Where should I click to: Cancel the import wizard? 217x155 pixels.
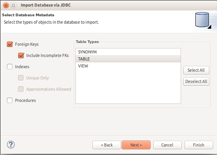(167, 145)
